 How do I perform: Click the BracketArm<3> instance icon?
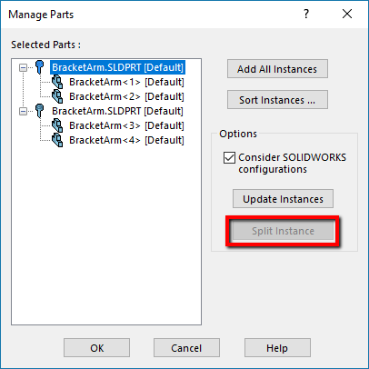tap(57, 125)
